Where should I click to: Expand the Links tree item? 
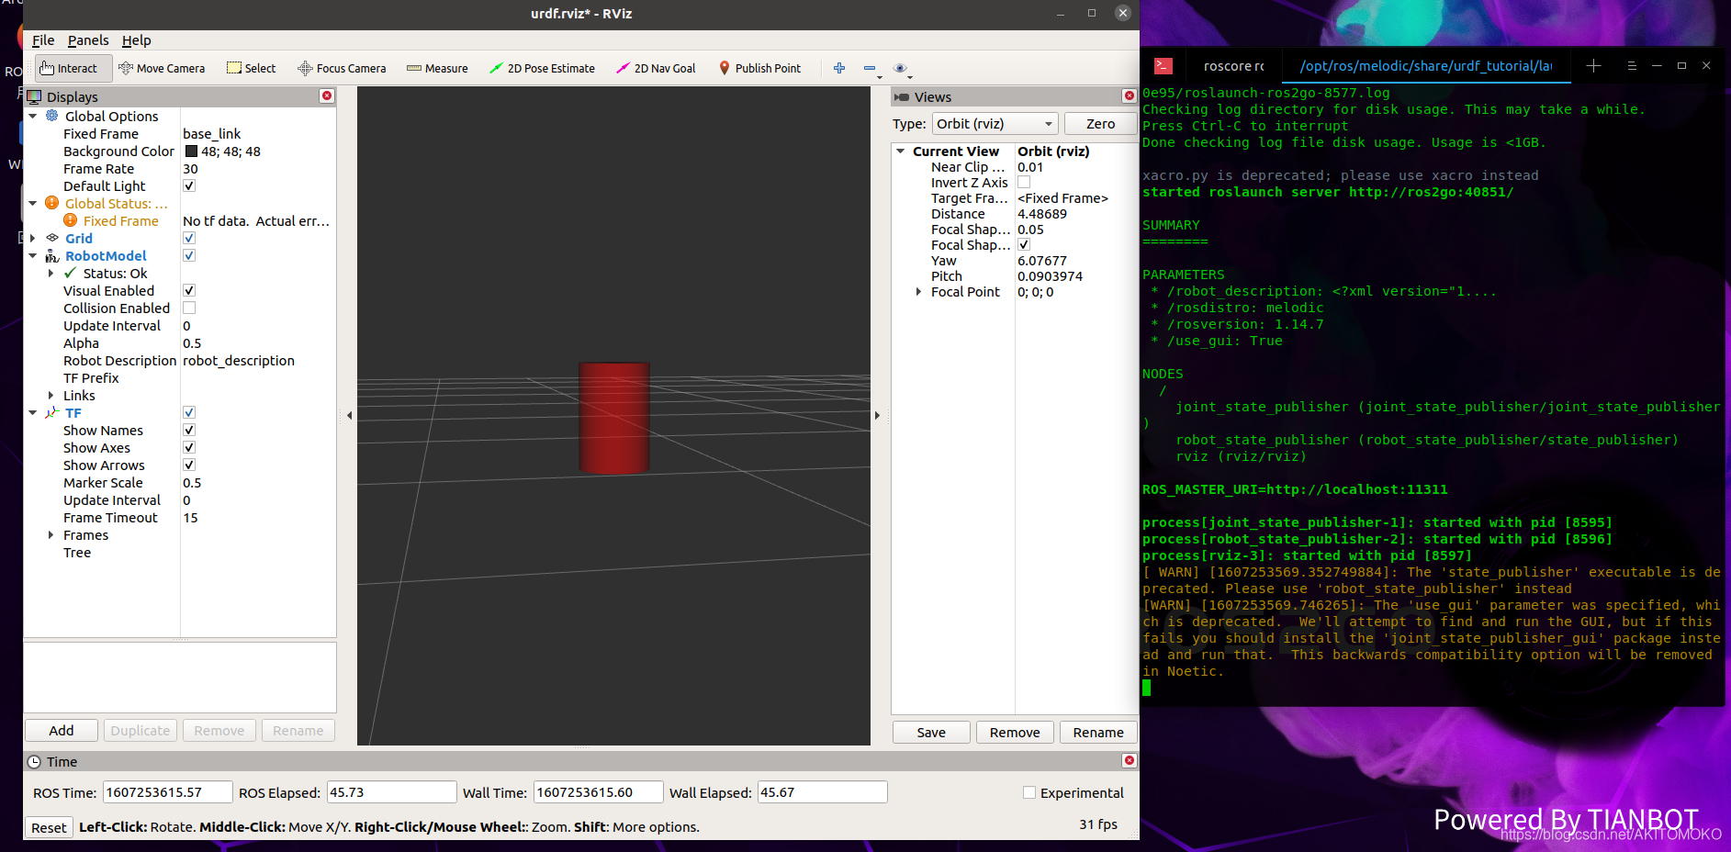pyautogui.click(x=51, y=396)
